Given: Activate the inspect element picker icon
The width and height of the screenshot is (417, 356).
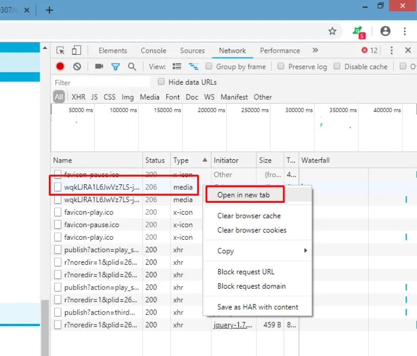Looking at the screenshot, I should pos(60,51).
